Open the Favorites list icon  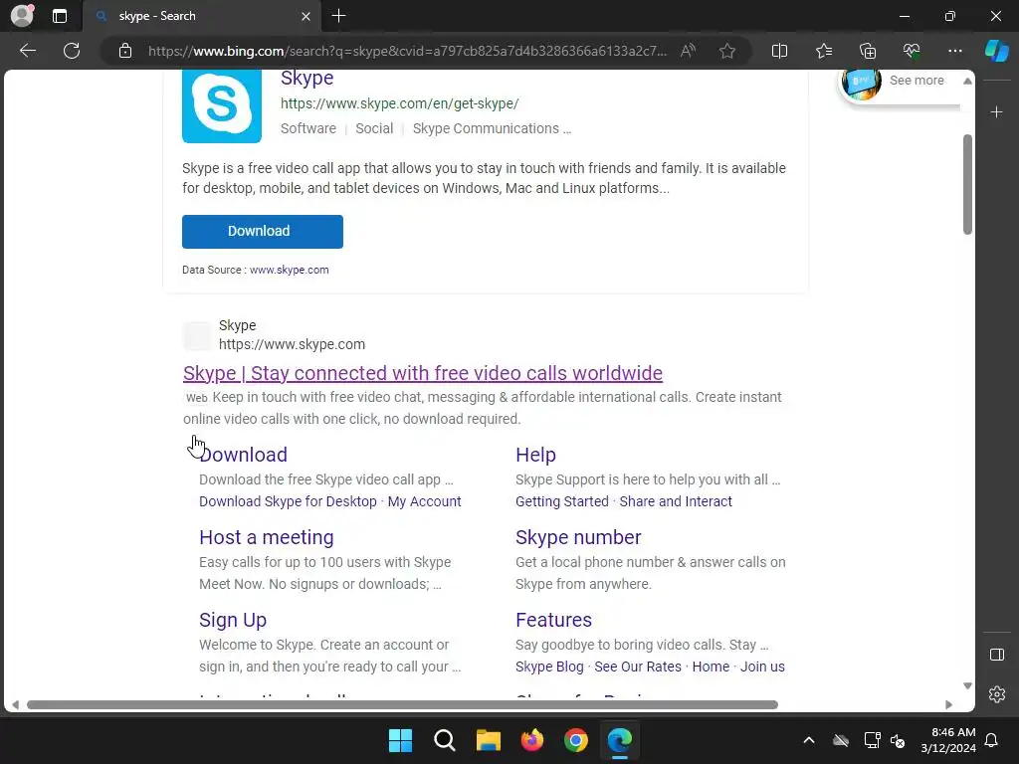point(823,51)
